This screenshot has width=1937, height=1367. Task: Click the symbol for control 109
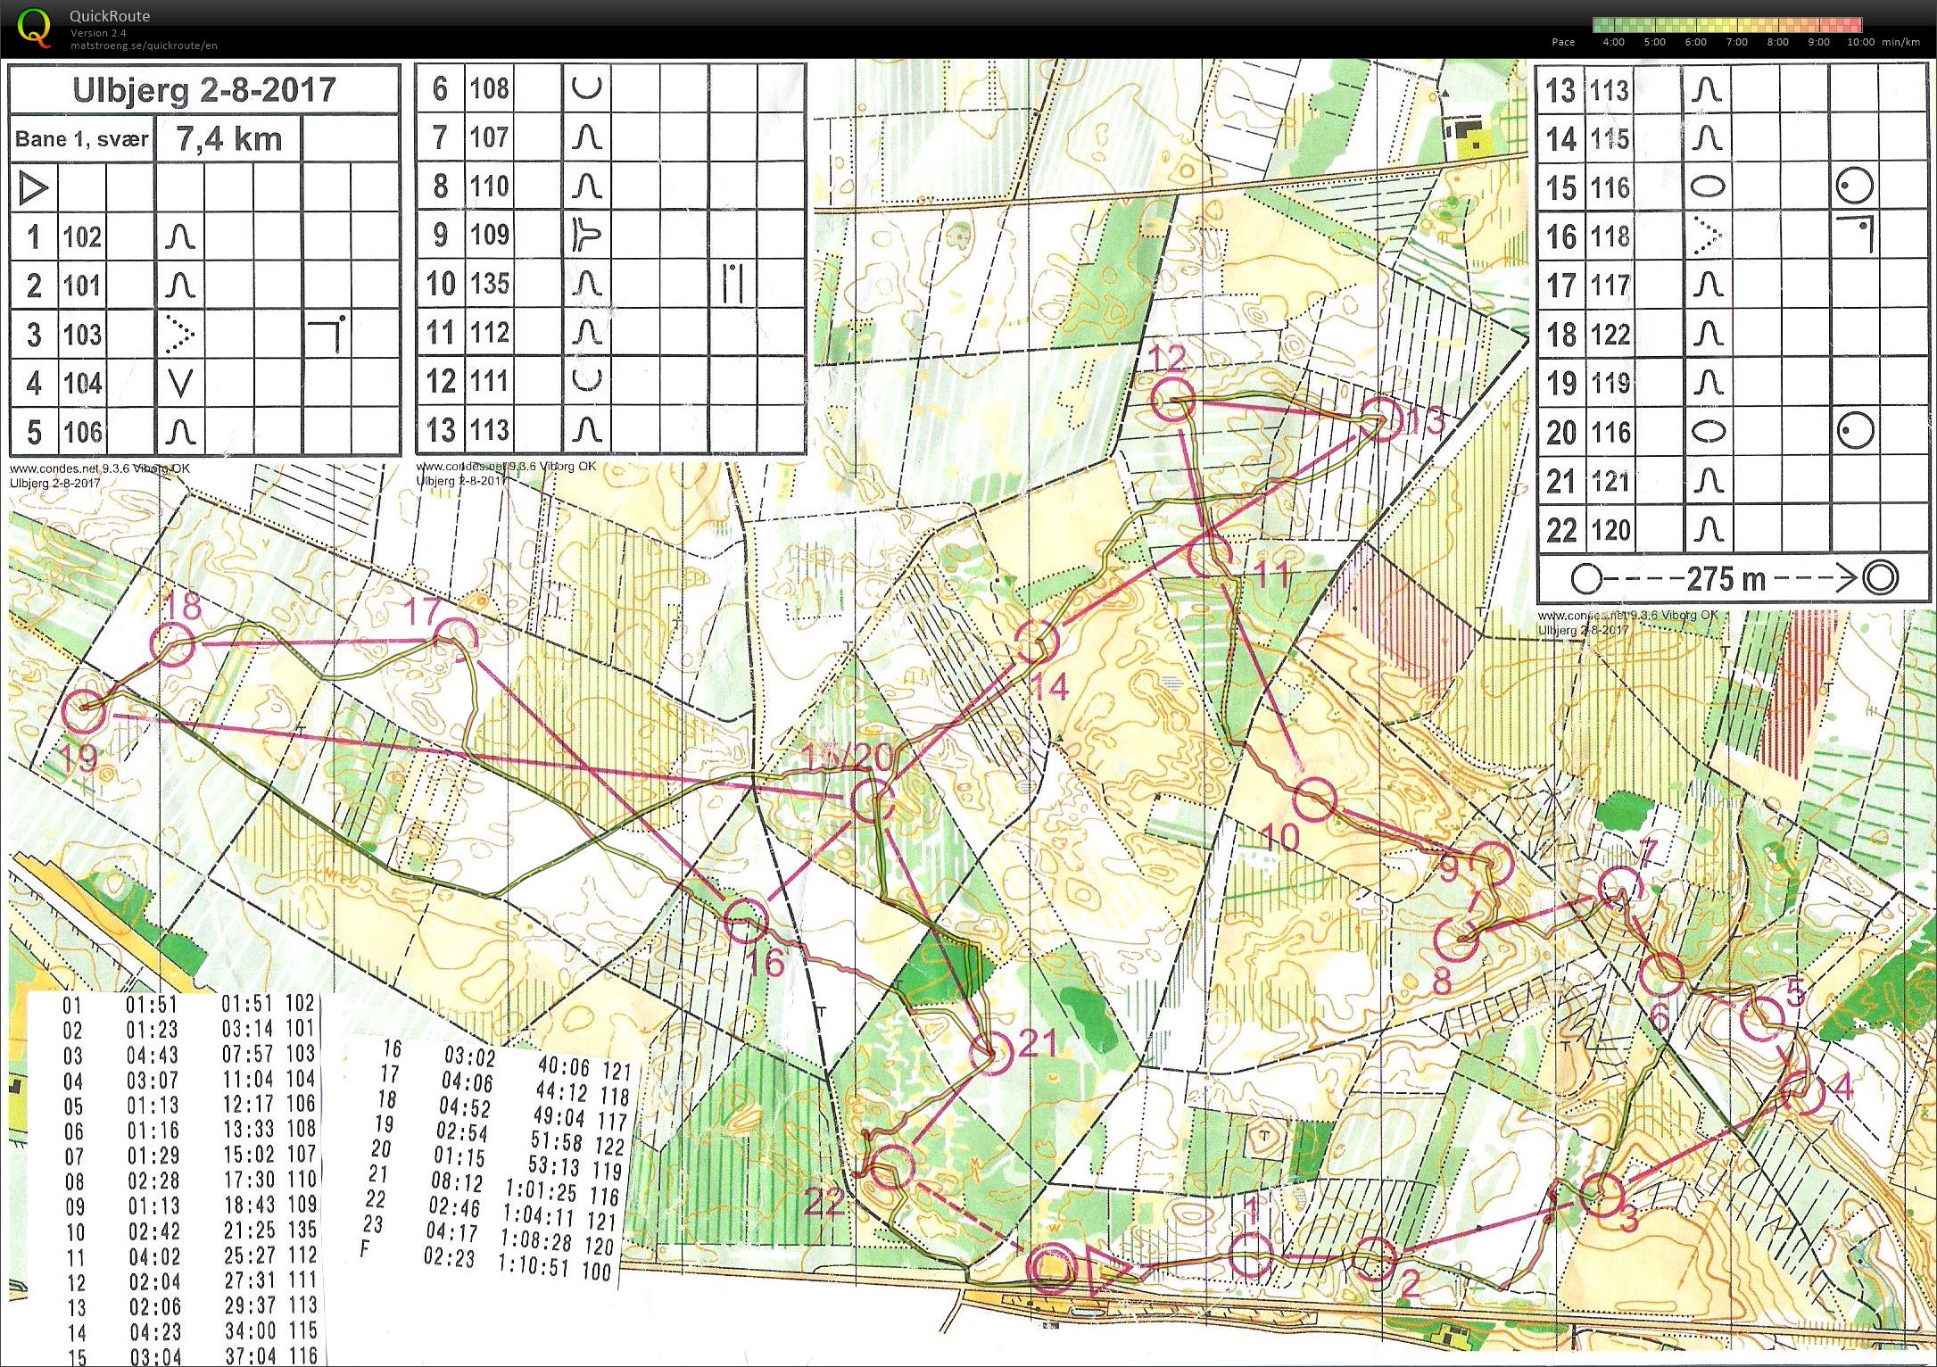tap(586, 235)
